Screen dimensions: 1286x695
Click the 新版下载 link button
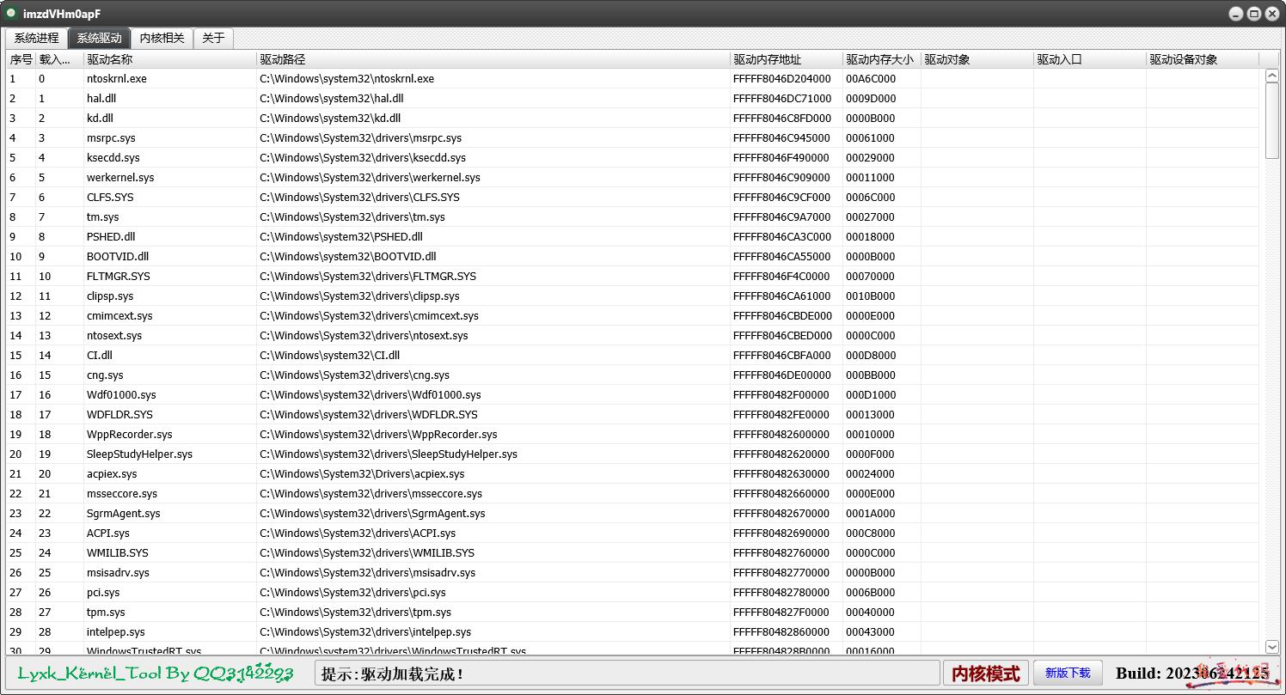click(x=1068, y=673)
